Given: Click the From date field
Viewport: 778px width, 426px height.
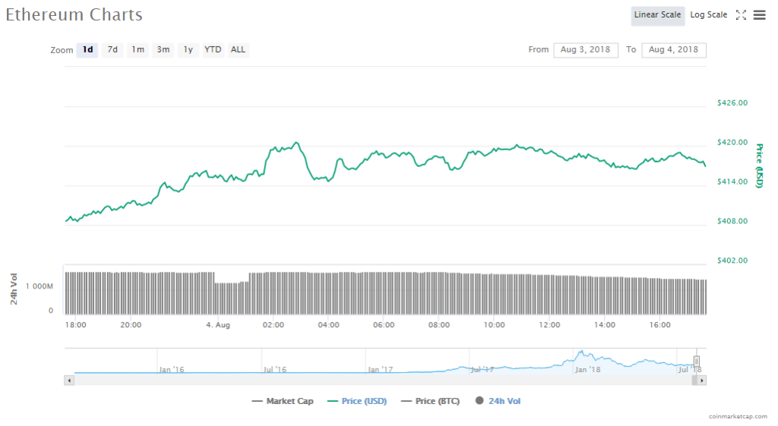Looking at the screenshot, I should pyautogui.click(x=585, y=50).
